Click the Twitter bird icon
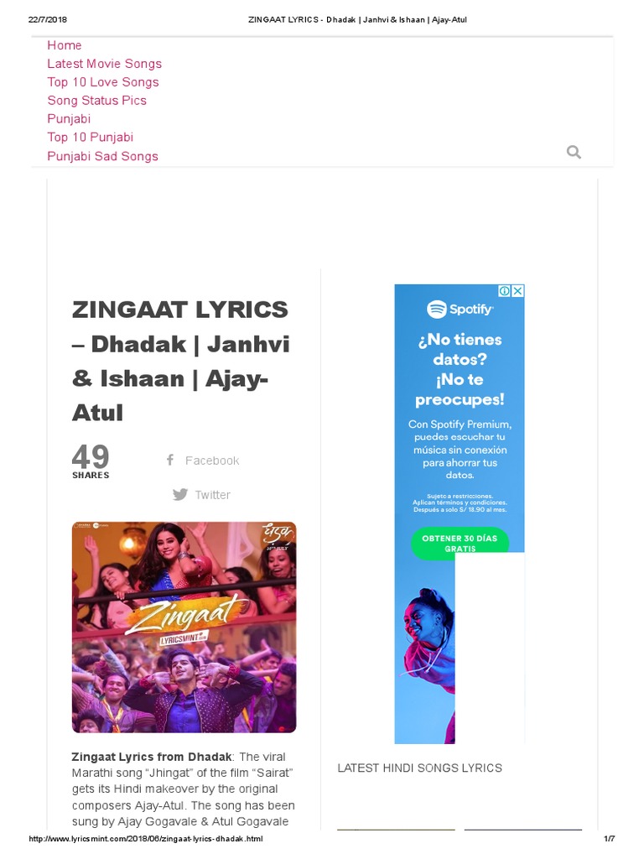Image resolution: width=644 pixels, height=859 pixels. 180,495
